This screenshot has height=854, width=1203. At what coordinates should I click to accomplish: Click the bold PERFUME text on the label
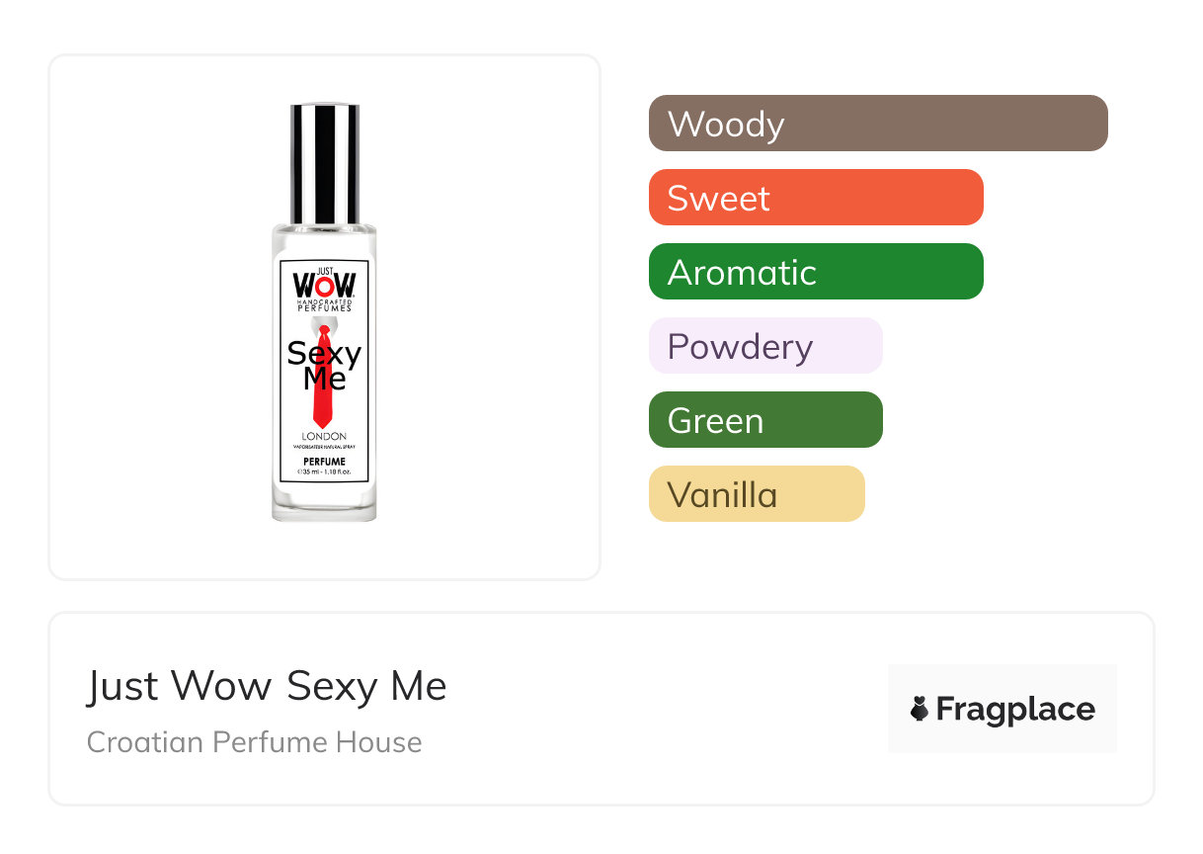pos(324,462)
